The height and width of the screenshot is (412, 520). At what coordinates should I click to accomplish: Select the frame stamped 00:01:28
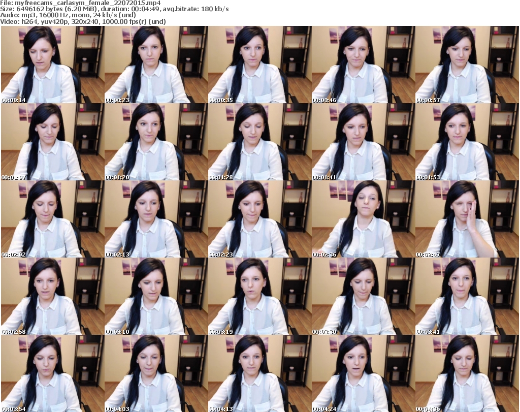tap(259, 142)
